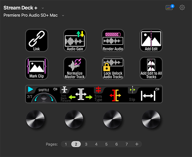The height and width of the screenshot is (157, 192).
Task: Select the Trim Back Forward strip segment
Action: tap(77, 94)
